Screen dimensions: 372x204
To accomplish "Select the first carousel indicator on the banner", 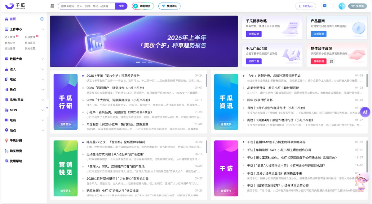I will pos(138,62).
